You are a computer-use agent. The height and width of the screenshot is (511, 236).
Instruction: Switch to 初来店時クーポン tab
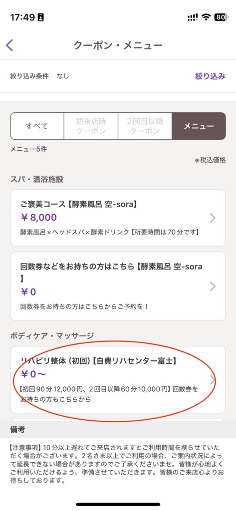click(91, 126)
